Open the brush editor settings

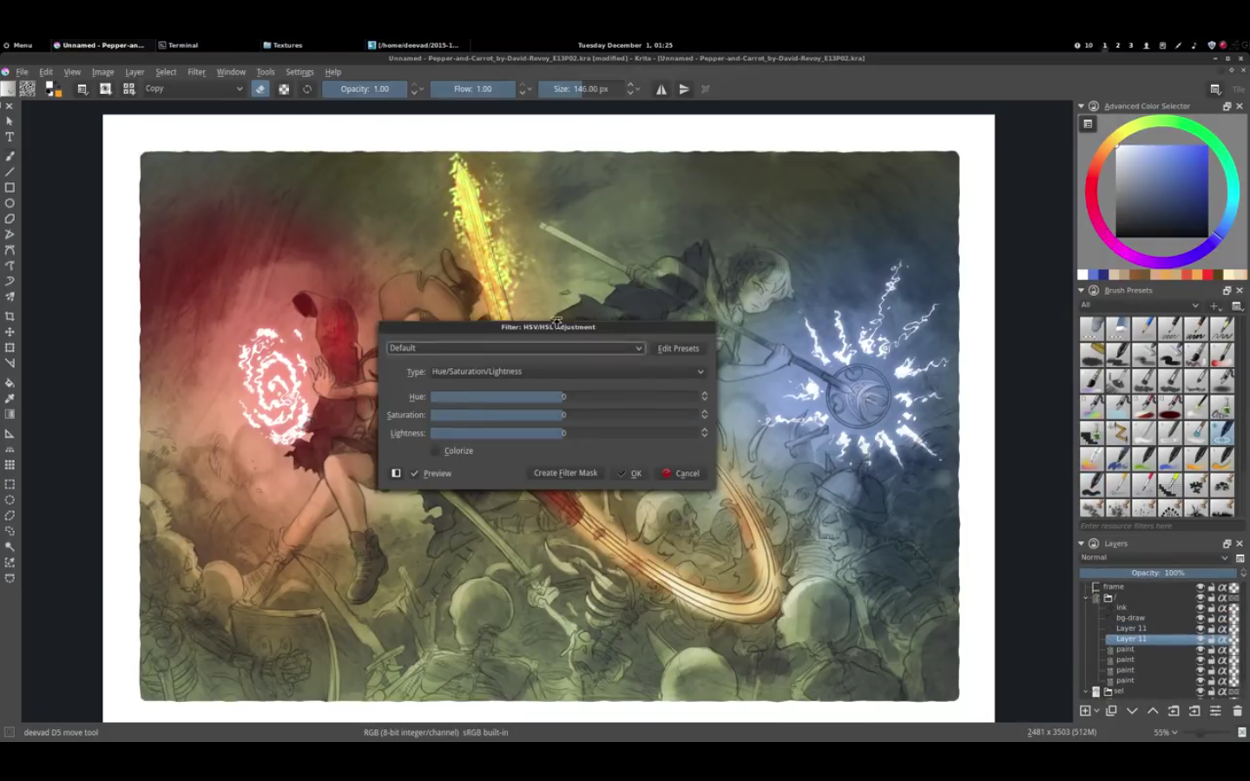tap(82, 89)
